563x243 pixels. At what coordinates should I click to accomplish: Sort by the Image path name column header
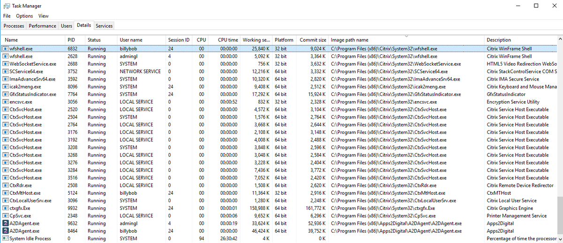(406, 40)
